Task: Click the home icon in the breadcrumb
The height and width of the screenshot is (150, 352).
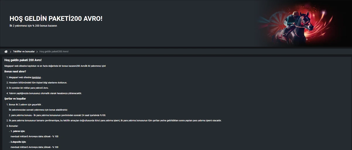Action: [x=6, y=52]
